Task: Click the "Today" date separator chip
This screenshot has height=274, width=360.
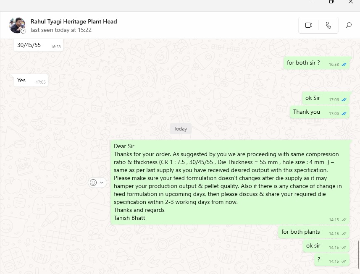Action: click(x=181, y=129)
